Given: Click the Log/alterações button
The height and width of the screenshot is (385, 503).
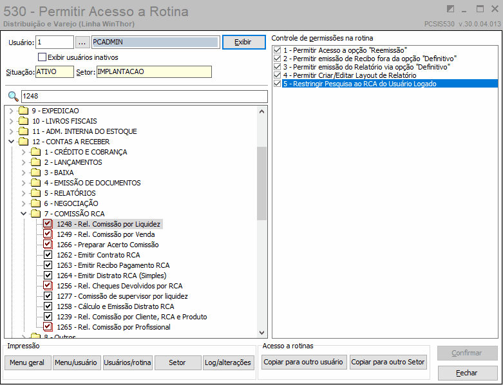Looking at the screenshot, I should [x=228, y=362].
